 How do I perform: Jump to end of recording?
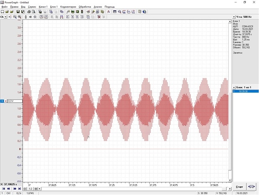pos(20,189)
